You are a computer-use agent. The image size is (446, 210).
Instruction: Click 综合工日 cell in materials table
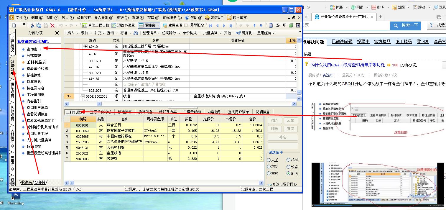[x=126, y=125]
